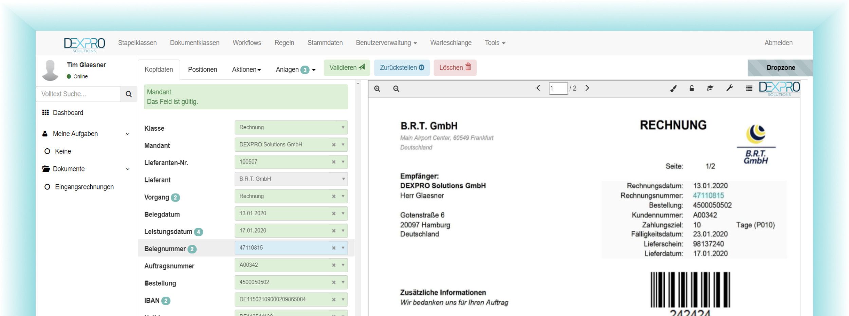Open the Belegnummer dropdown arrow
Image resolution: width=849 pixels, height=316 pixels.
pos(343,248)
